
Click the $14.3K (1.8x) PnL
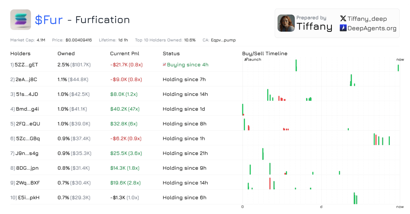(125, 168)
